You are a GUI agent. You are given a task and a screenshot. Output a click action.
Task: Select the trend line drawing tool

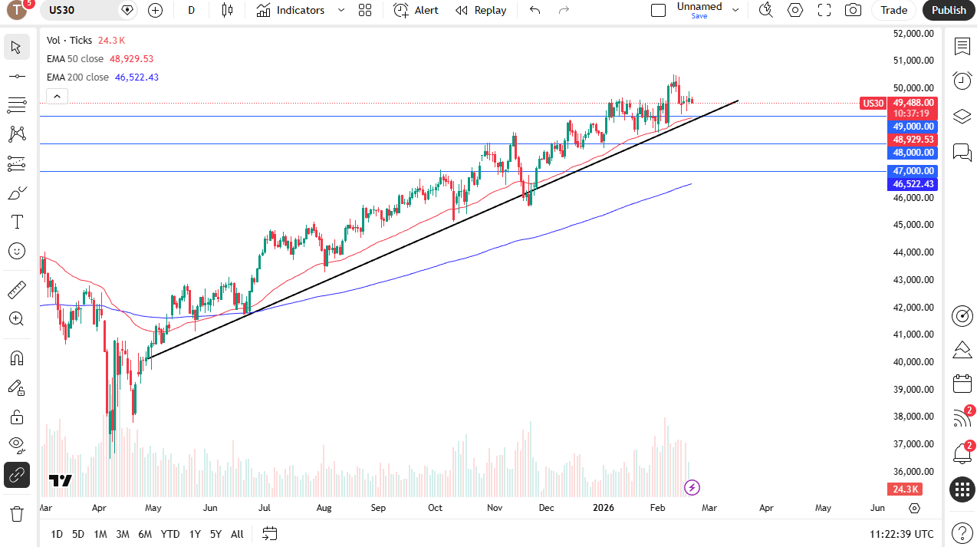tap(17, 76)
